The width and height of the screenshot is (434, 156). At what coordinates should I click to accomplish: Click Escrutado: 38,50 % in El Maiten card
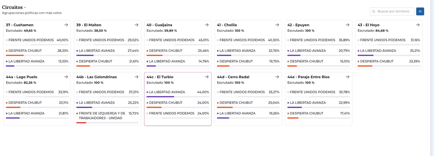pyautogui.click(x=92, y=31)
